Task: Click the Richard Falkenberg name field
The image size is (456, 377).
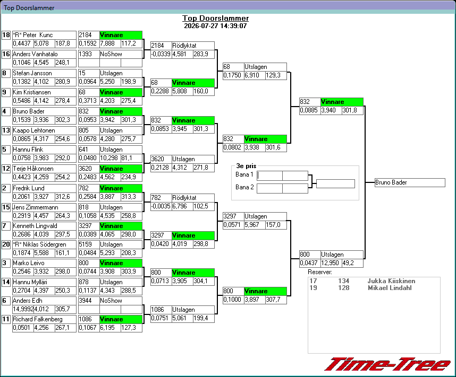Action: (x=44, y=319)
